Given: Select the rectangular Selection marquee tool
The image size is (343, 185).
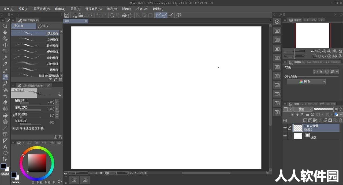Looking at the screenshot, I should [5, 51].
